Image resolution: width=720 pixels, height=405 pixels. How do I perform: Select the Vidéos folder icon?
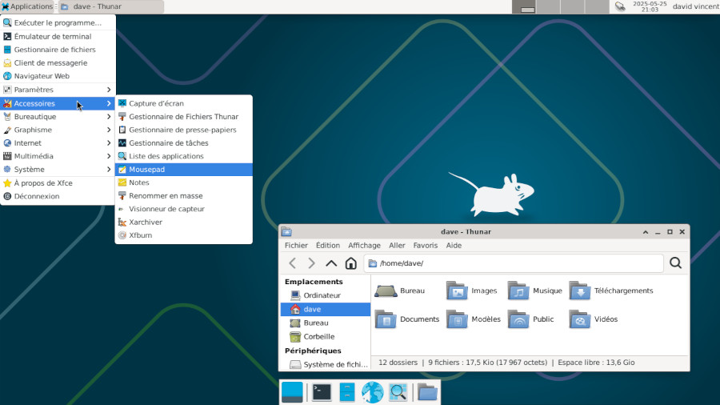pos(580,319)
